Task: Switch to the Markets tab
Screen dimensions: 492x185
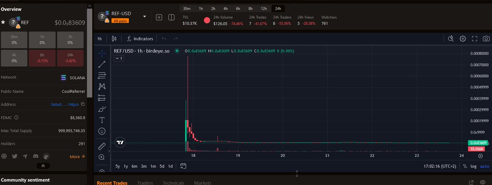Action: [203, 183]
